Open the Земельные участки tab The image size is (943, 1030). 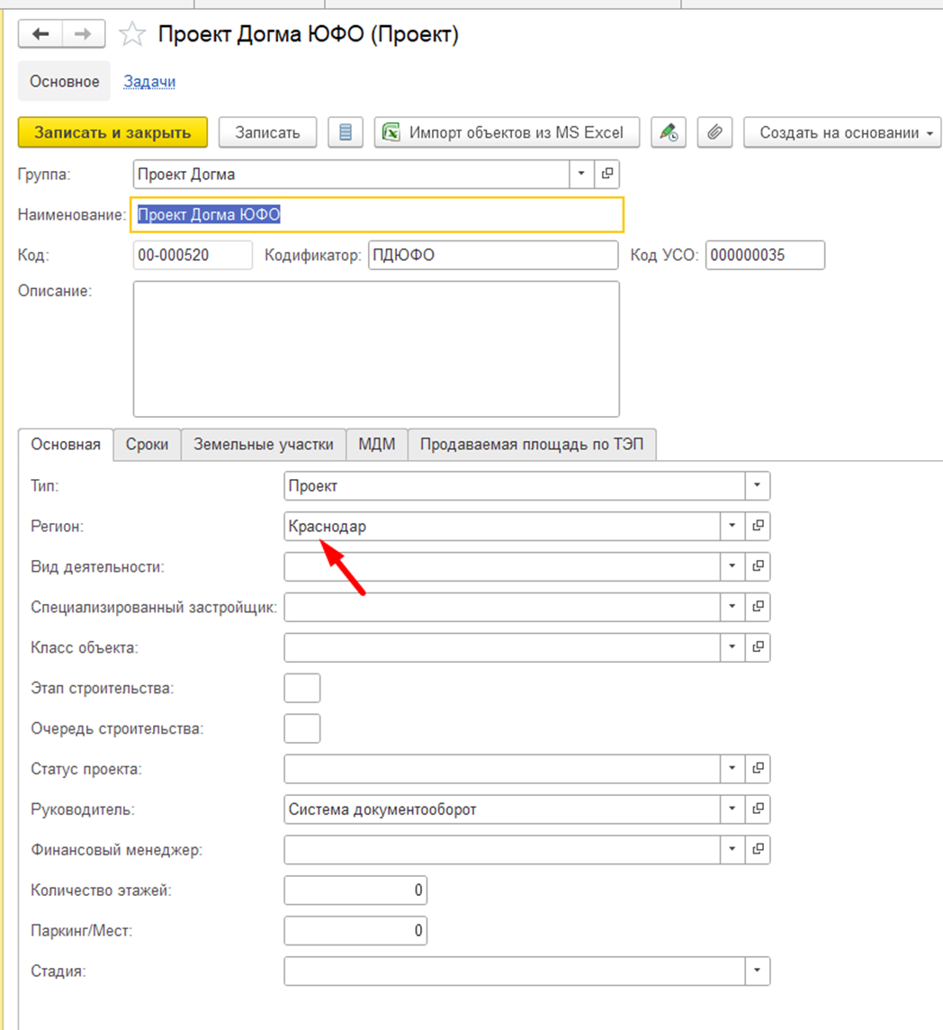coord(264,444)
